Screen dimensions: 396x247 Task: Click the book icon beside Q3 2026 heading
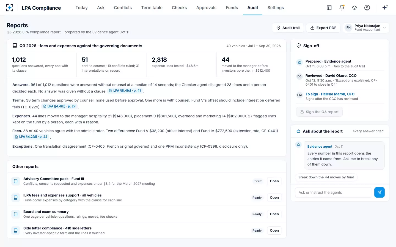coord(15,46)
